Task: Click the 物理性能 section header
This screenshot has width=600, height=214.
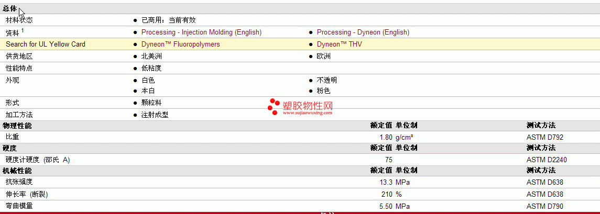Action: pyautogui.click(x=17, y=126)
